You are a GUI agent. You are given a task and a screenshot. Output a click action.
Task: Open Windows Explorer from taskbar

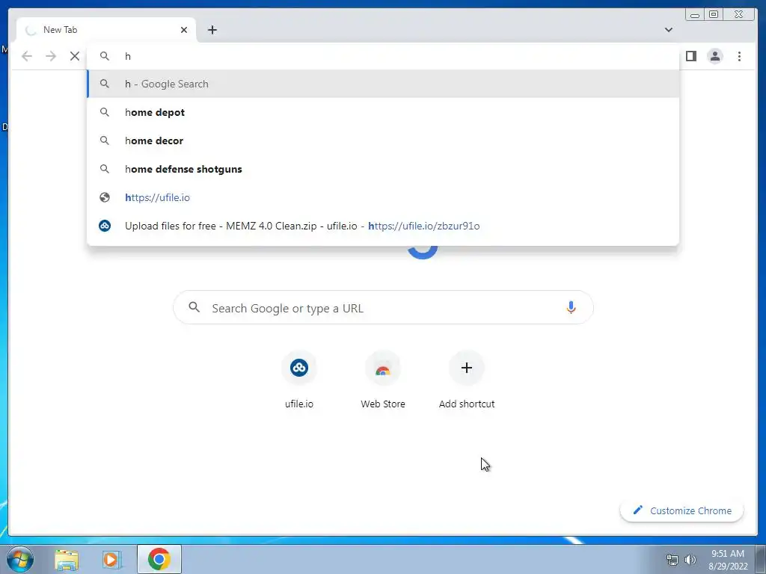point(67,559)
